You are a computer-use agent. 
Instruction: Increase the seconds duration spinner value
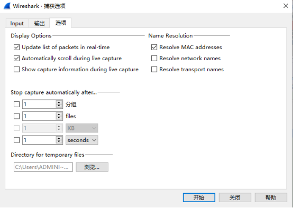[59, 138]
